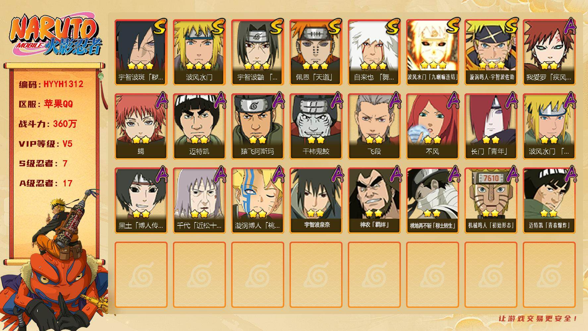The height and width of the screenshot is (331, 588).
Task: Select the 迈特凯 ninja portrait
Action: (199, 126)
